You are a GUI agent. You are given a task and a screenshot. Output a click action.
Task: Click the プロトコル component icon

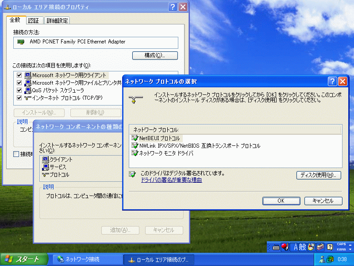point(46,175)
